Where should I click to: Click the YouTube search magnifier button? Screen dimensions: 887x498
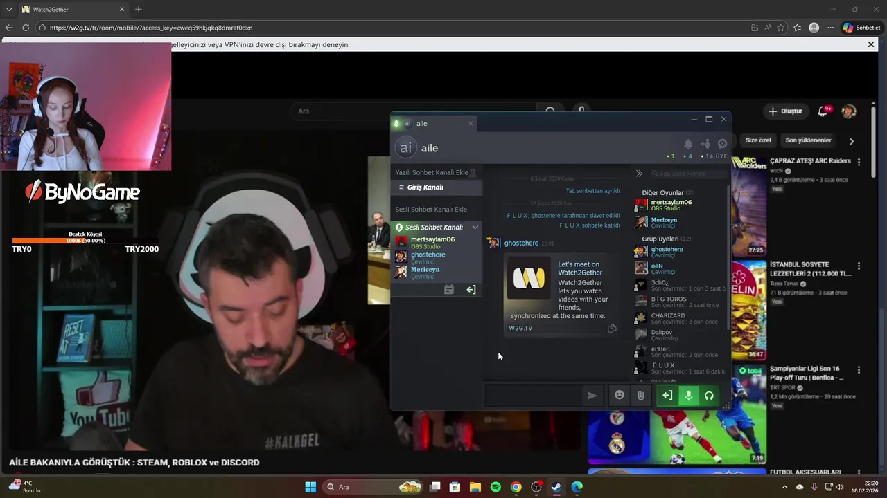point(550,111)
